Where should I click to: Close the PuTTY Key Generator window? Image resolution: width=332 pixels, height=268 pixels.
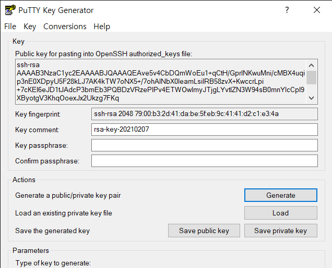317,10
